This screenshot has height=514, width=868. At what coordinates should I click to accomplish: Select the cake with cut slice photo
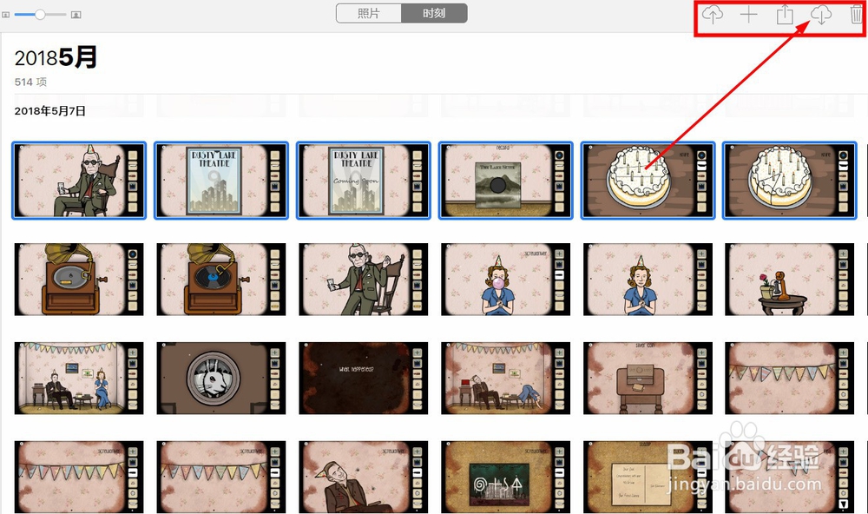click(790, 181)
